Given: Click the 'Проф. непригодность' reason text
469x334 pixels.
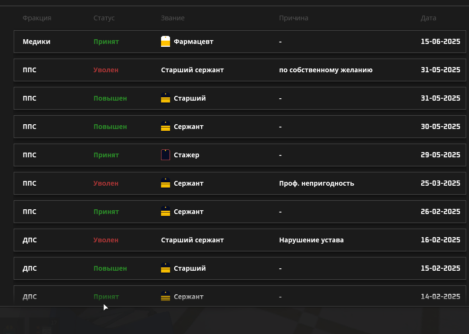Looking at the screenshot, I should [316, 183].
